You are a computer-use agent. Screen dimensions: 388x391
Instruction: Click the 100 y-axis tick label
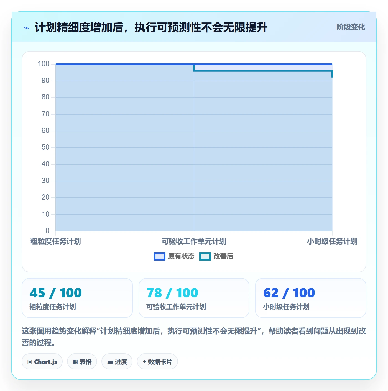44,64
